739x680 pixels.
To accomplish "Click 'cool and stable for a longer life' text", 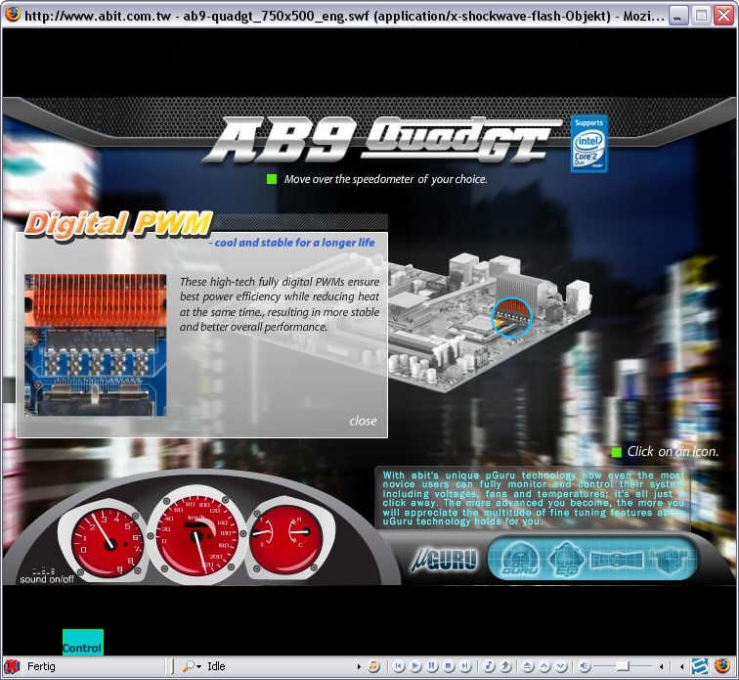I will click(292, 243).
